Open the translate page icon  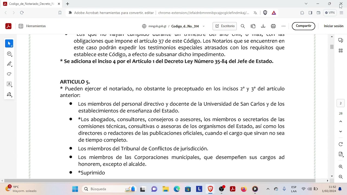[255, 13]
